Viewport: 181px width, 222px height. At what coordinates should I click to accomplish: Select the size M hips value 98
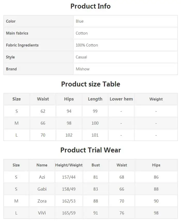tap(69, 123)
